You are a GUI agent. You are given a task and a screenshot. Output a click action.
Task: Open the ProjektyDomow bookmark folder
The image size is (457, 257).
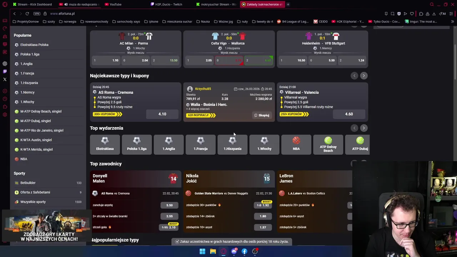(25, 21)
